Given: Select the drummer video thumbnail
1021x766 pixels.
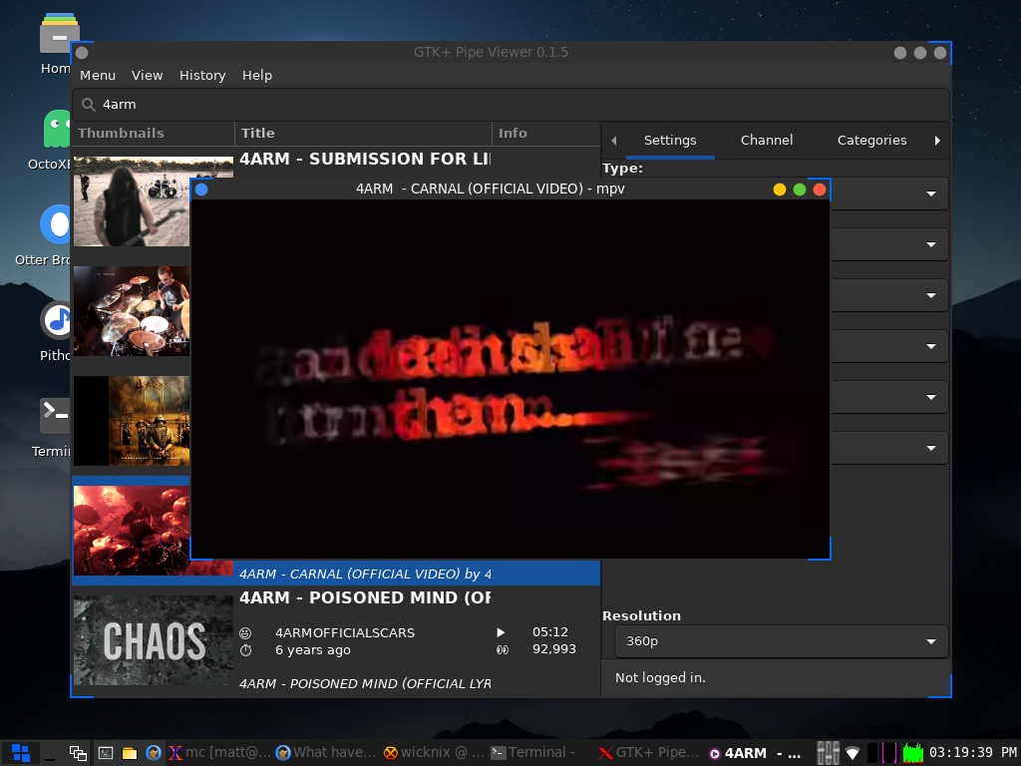Looking at the screenshot, I should [132, 311].
